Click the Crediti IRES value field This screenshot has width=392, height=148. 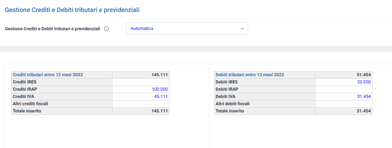point(141,82)
